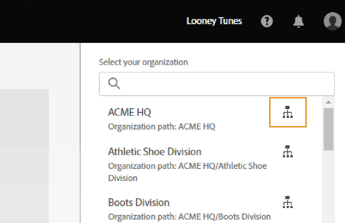This screenshot has height=223, width=345.
Task: Click the hierarchy icon beside ACME HQ
Action: pyautogui.click(x=288, y=112)
